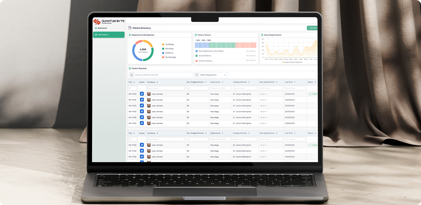Go to Dashboard in the sidebar
This screenshot has height=205, width=421.
102,28
